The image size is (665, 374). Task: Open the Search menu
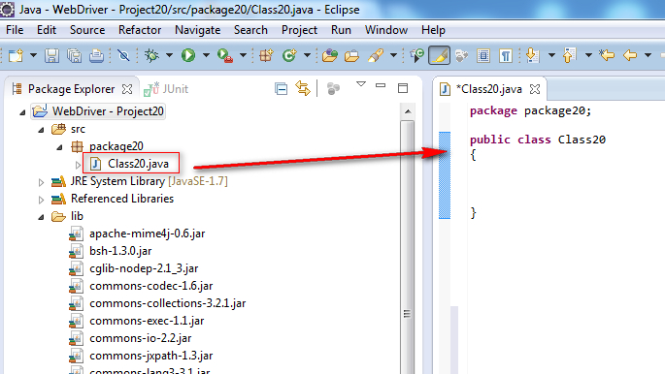click(250, 30)
